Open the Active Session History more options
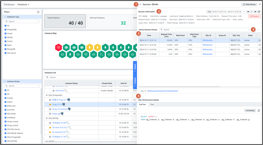 [259, 30]
